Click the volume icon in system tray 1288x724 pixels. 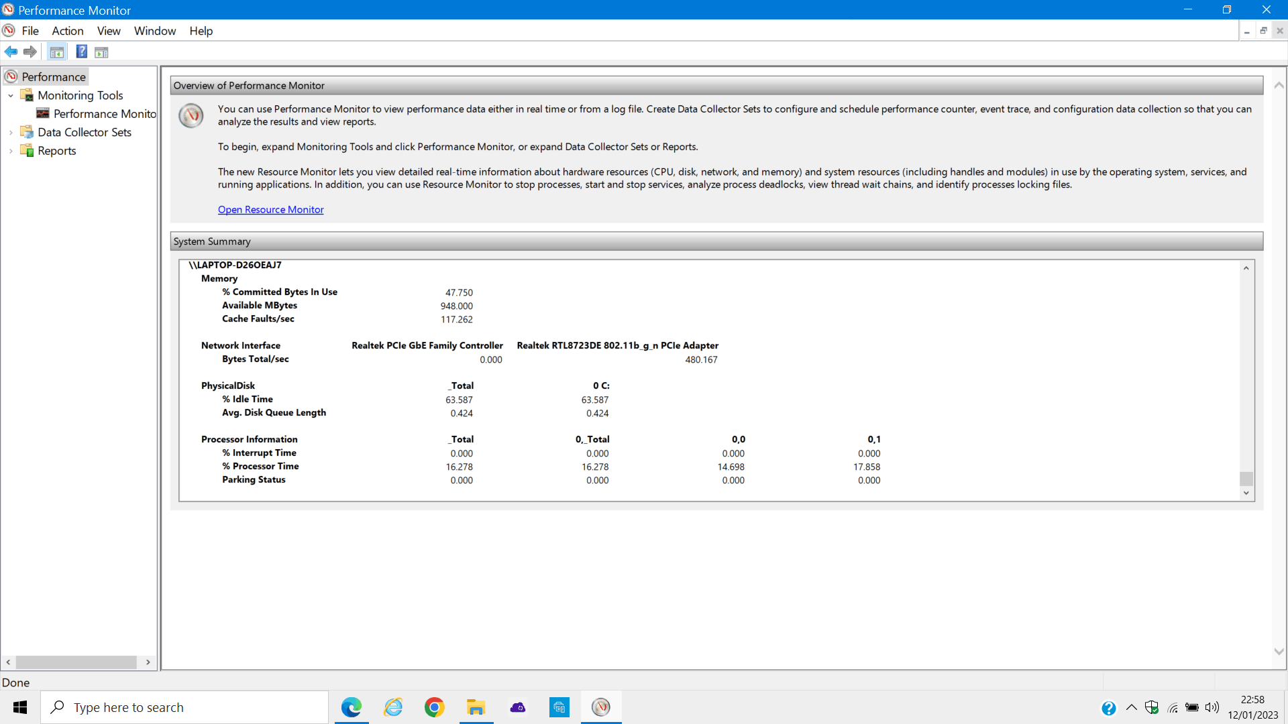tap(1212, 707)
